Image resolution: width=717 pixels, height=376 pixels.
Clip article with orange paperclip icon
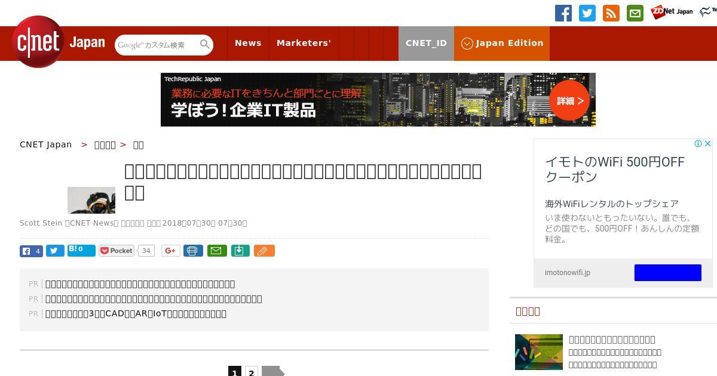tap(264, 251)
